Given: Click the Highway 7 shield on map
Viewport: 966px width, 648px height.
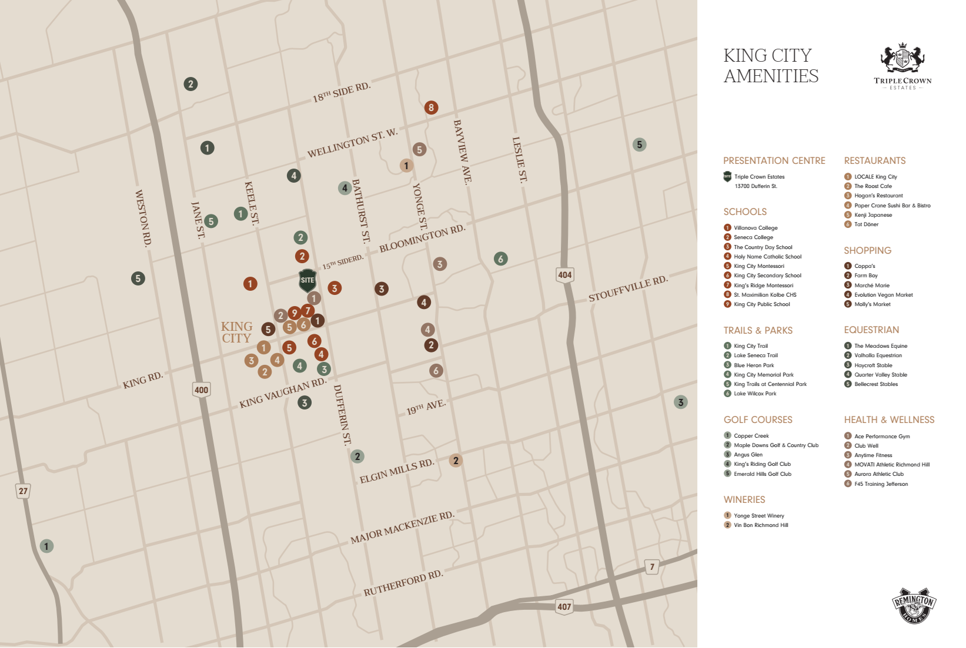Looking at the screenshot, I should click(x=651, y=567).
